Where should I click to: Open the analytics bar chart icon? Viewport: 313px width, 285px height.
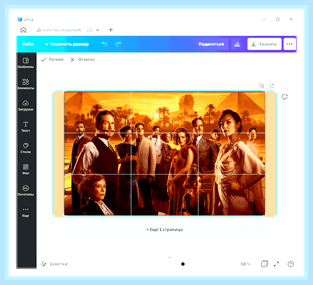(x=237, y=44)
